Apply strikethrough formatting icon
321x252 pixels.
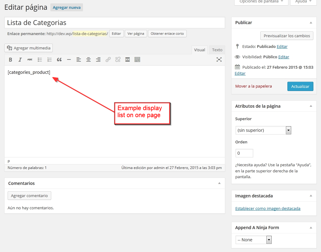tap(30, 59)
